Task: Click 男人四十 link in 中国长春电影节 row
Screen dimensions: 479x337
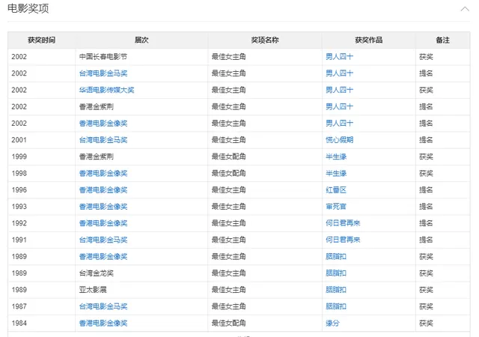Action: pos(339,57)
